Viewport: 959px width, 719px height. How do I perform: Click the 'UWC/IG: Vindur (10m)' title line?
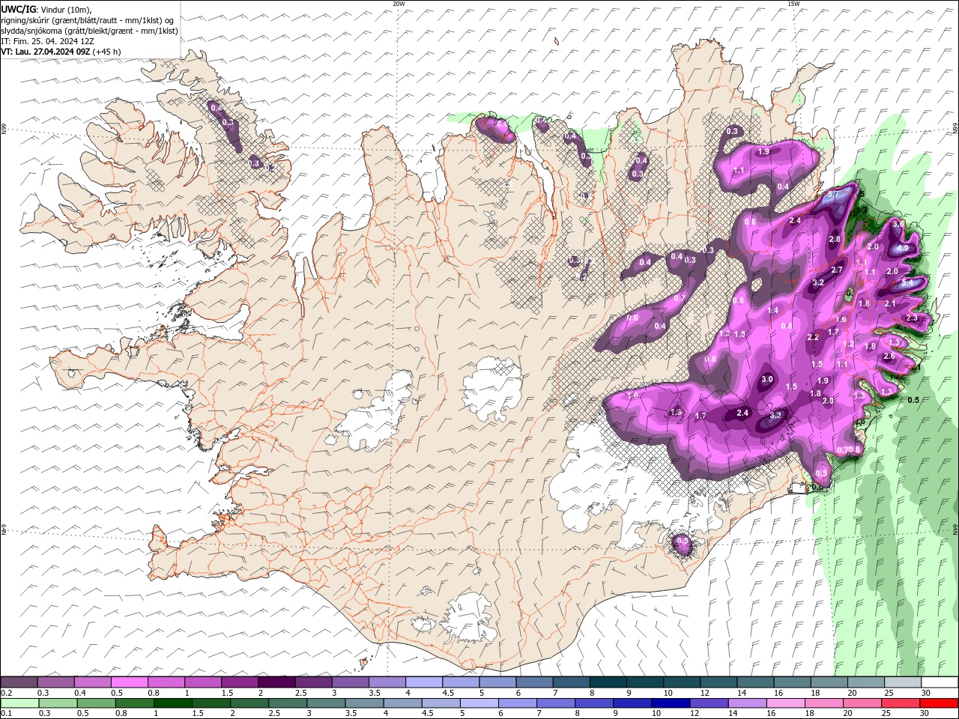coord(46,8)
